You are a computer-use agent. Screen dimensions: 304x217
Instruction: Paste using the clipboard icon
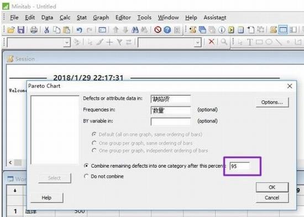(66, 30)
